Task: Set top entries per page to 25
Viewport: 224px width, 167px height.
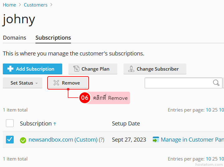Action: pyautogui.click(x=215, y=110)
